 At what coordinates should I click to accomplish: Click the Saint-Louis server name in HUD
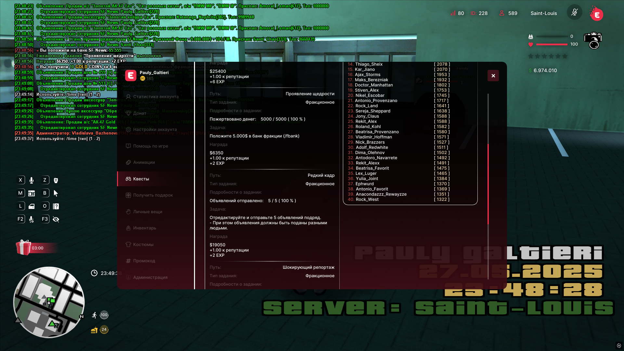tap(544, 13)
